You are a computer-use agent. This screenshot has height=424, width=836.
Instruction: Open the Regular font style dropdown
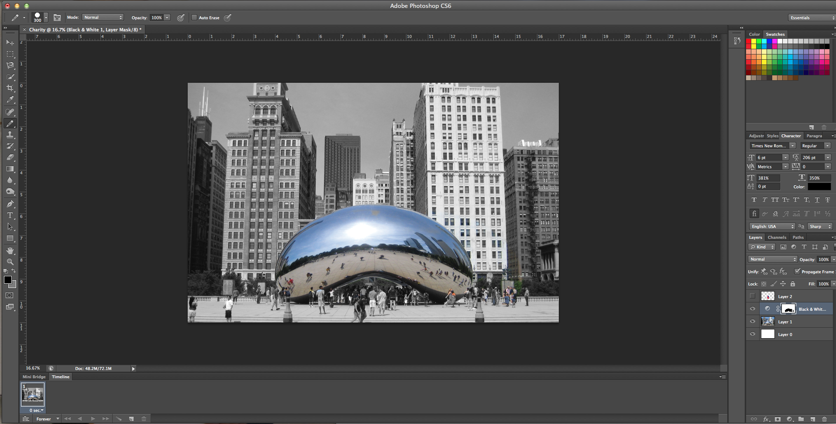tap(815, 146)
